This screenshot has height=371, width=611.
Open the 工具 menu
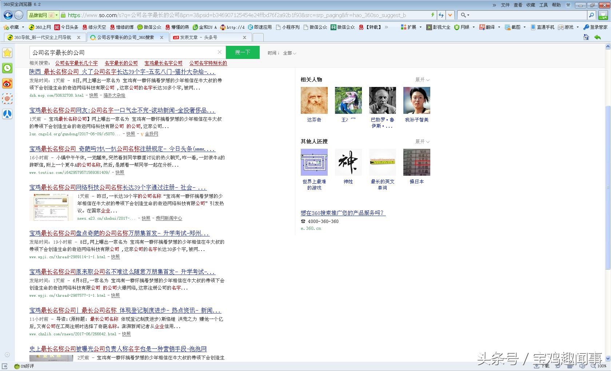pyautogui.click(x=543, y=5)
